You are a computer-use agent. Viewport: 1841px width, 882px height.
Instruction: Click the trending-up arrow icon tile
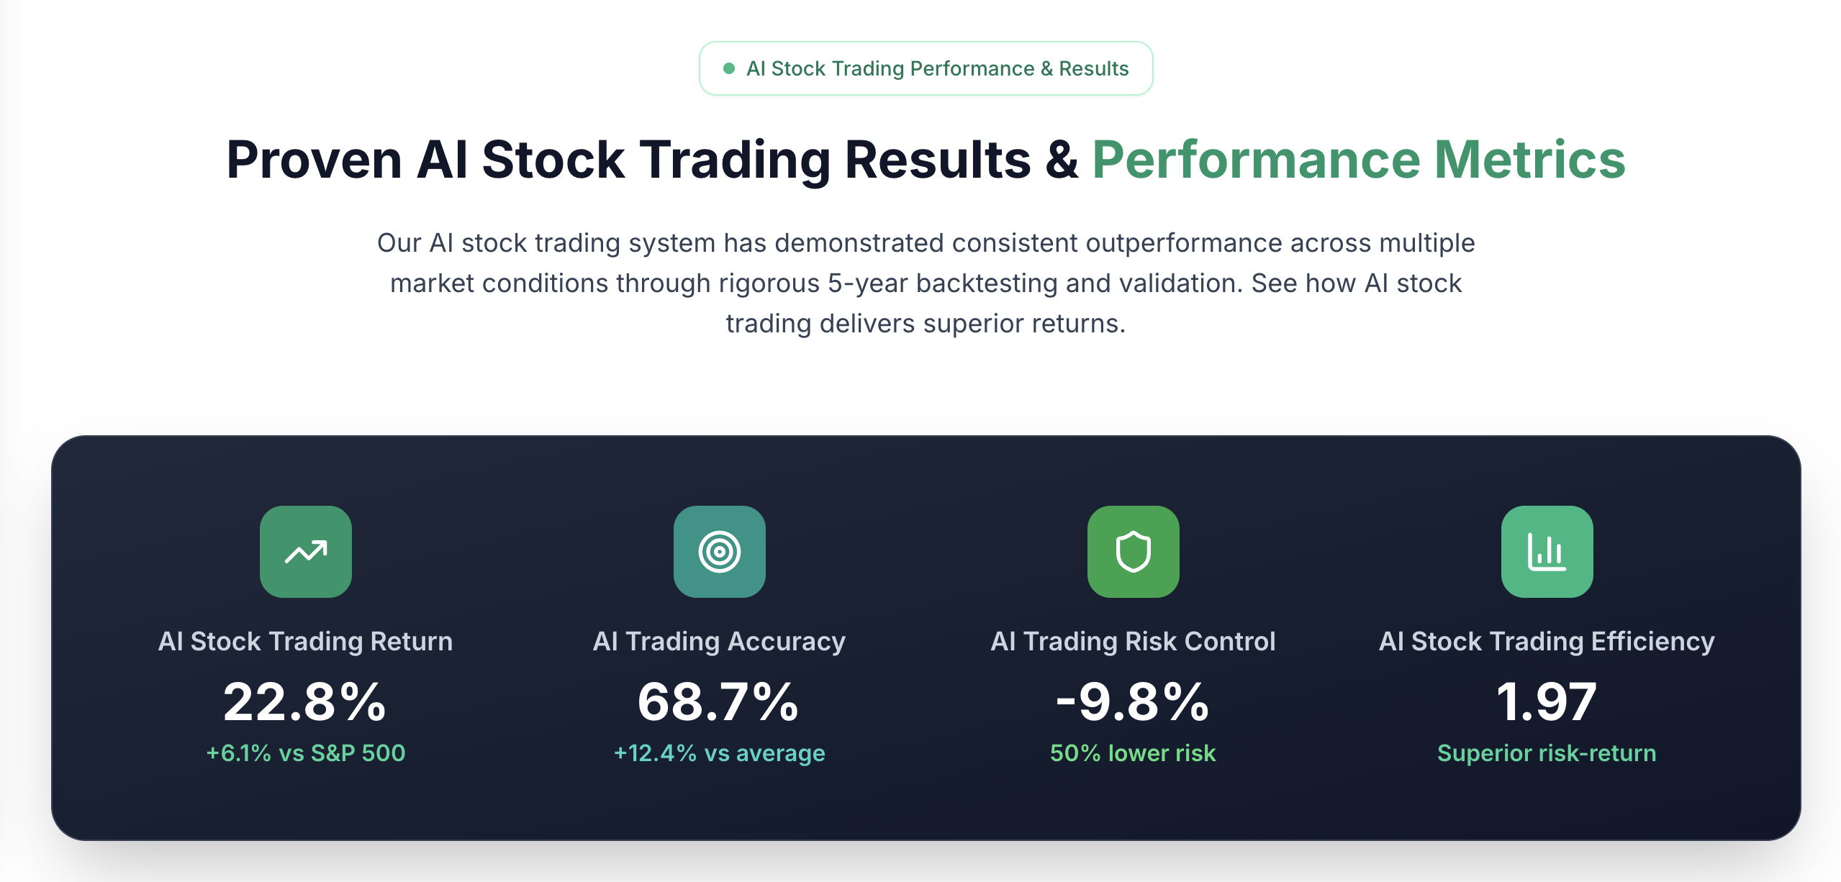305,551
